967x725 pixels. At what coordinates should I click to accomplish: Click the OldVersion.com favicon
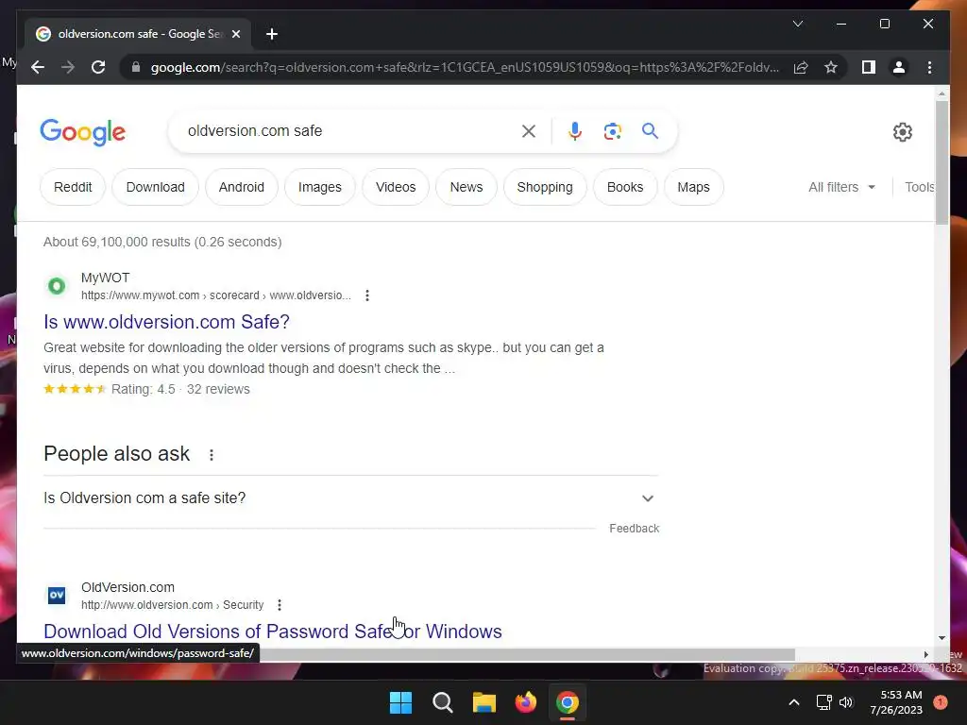point(57,596)
